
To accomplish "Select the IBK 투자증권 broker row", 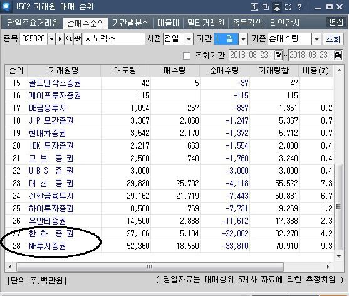I will pos(169,145).
